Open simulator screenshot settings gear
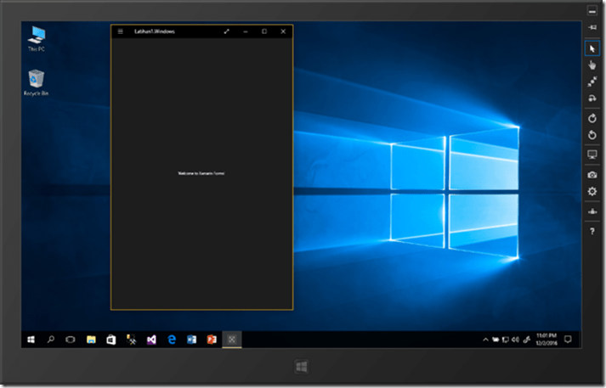Viewport: 606px width, 388px height. [592, 191]
